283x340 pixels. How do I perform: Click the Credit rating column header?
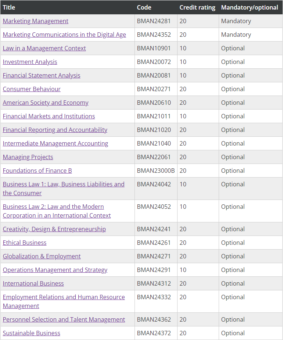pos(197,7)
